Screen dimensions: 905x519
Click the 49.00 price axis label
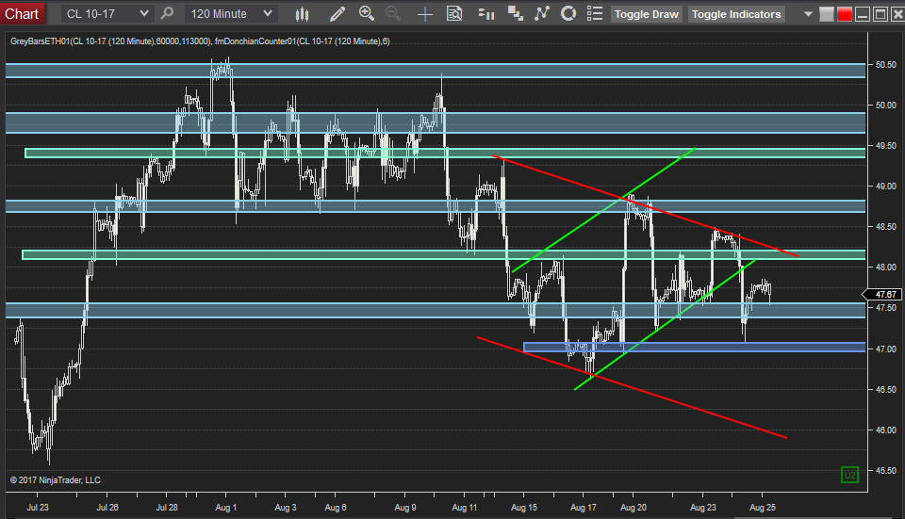[x=885, y=187]
